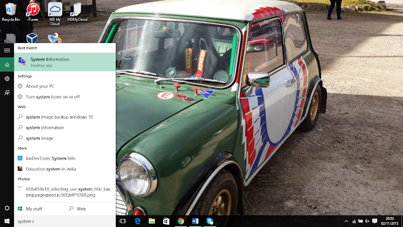Viewport: 403px width, 227px height.
Task: Select the Home icon in search sidebar
Action: 7,64
